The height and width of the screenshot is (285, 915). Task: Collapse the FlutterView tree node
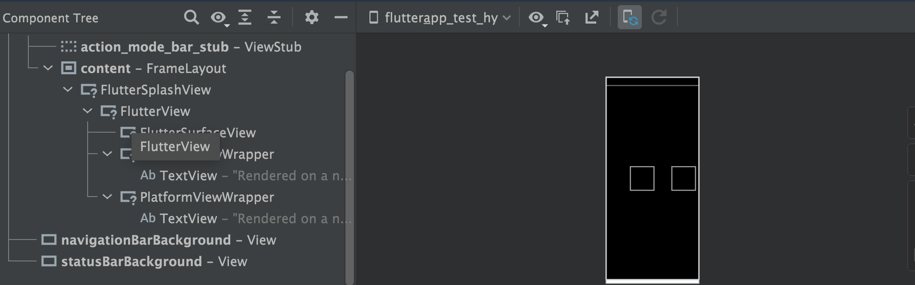point(88,111)
